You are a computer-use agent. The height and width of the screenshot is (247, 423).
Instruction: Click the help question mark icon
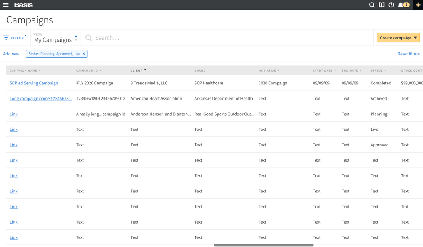pyautogui.click(x=391, y=5)
